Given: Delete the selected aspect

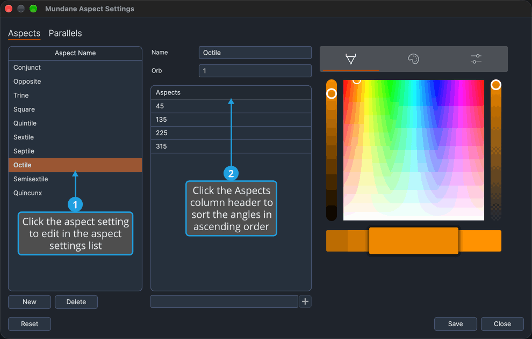Looking at the screenshot, I should point(76,302).
